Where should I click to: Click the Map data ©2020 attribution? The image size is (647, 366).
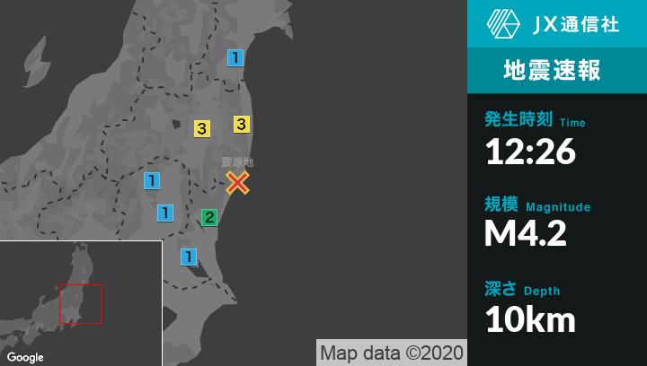391,353
